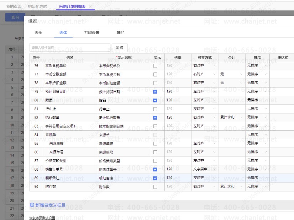Click 恢复本页默认设置 link

(42, 217)
